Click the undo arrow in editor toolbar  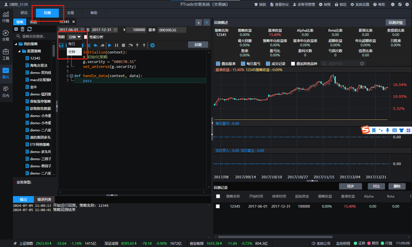tap(96, 45)
